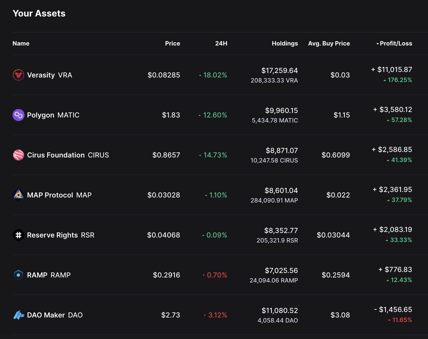Toggle the Profit/Loss sort order
Screen dimensions: 428x339
[x=394, y=43]
